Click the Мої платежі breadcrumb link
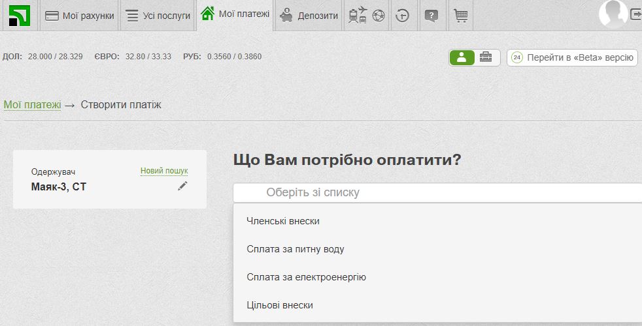Screen dimensions: 642x326 pyautogui.click(x=32, y=105)
